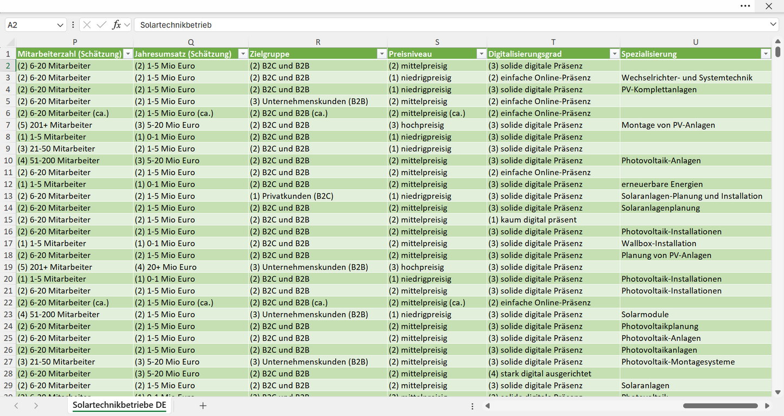Select column R header

pyautogui.click(x=318, y=42)
